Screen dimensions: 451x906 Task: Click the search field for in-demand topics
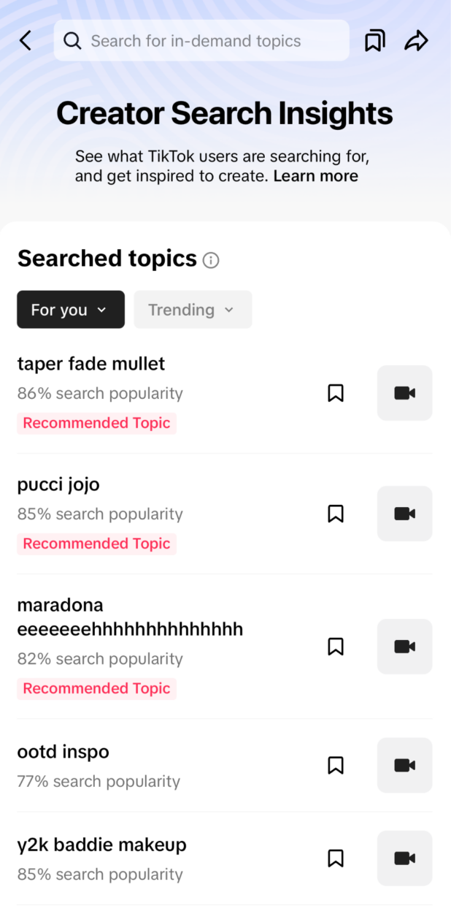201,41
